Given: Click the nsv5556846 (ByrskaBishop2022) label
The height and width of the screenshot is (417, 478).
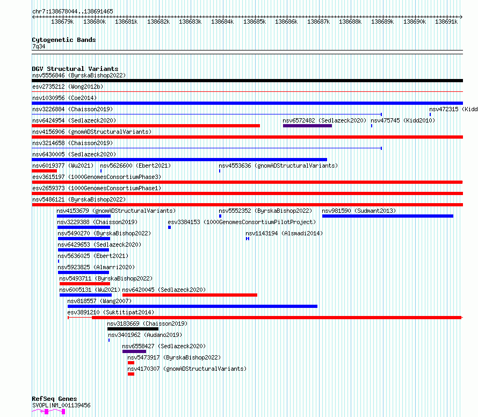Looking at the screenshot, I should 79,75.
